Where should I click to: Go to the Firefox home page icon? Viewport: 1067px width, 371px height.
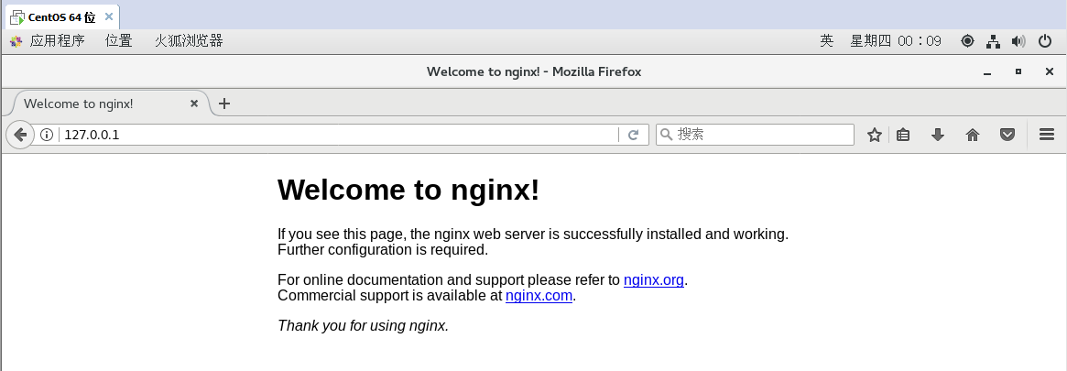pos(973,135)
